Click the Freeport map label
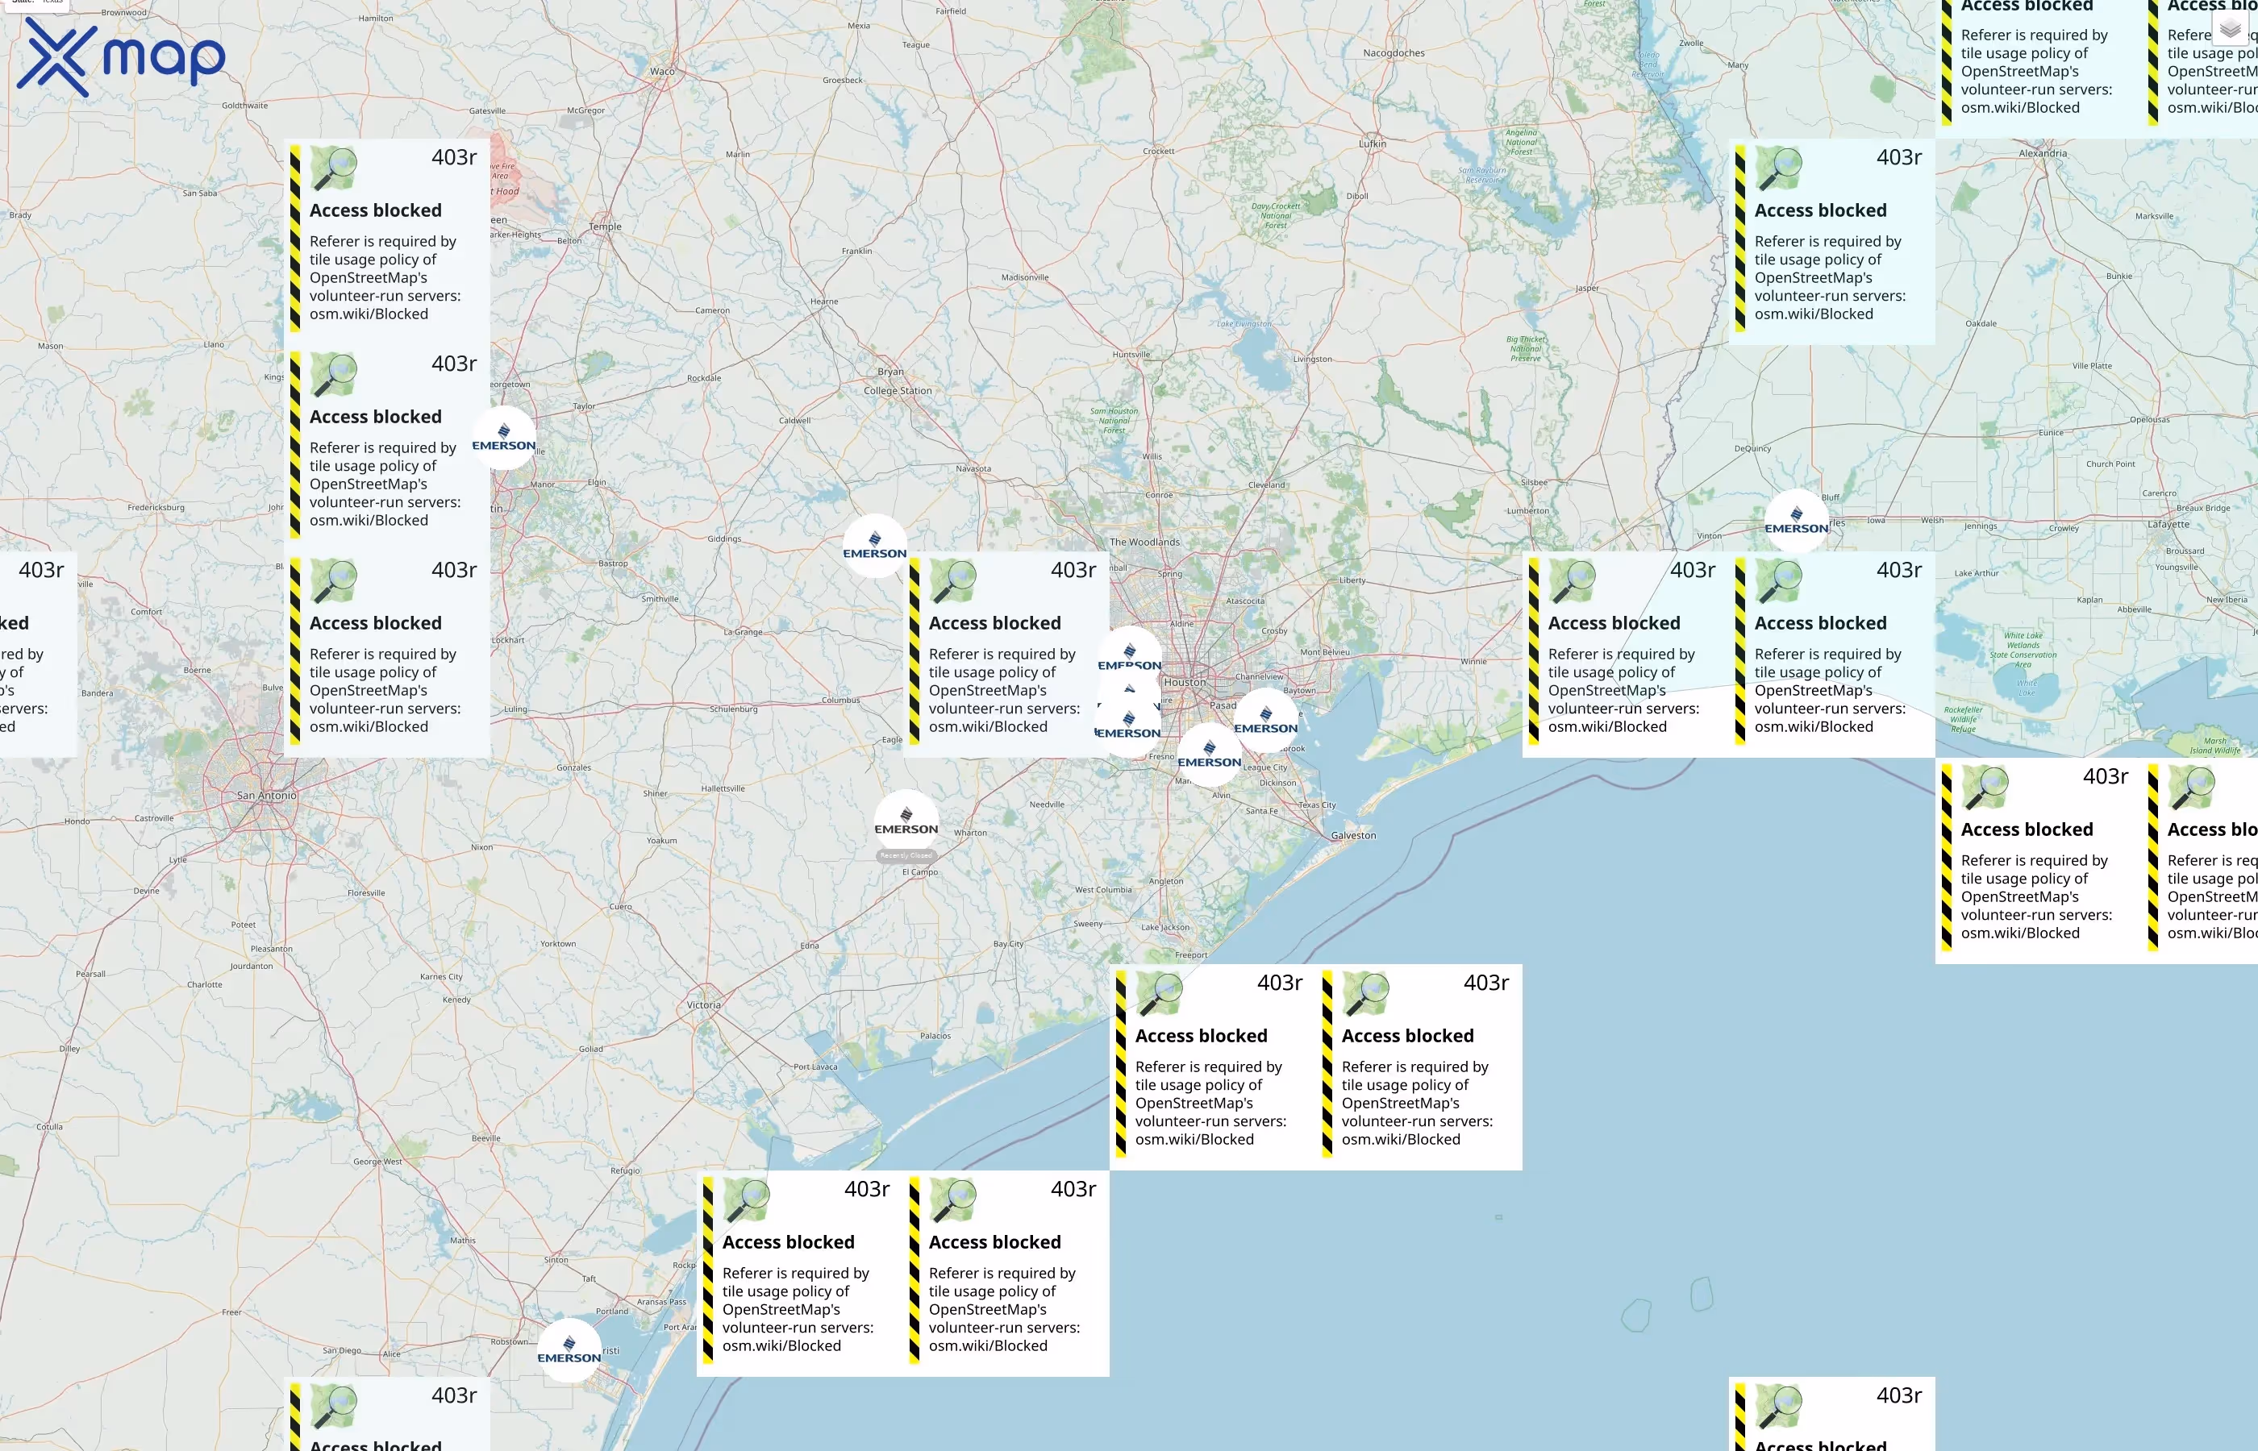Viewport: 2258px width, 1451px height. 1190,954
